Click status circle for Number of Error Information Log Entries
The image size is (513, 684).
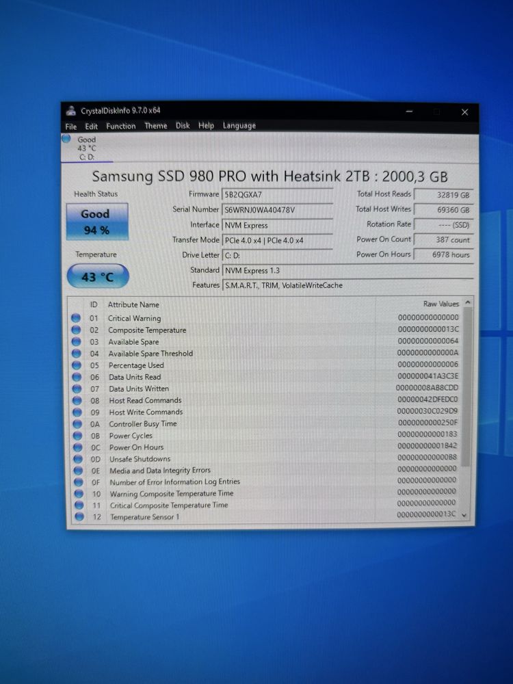[79, 482]
